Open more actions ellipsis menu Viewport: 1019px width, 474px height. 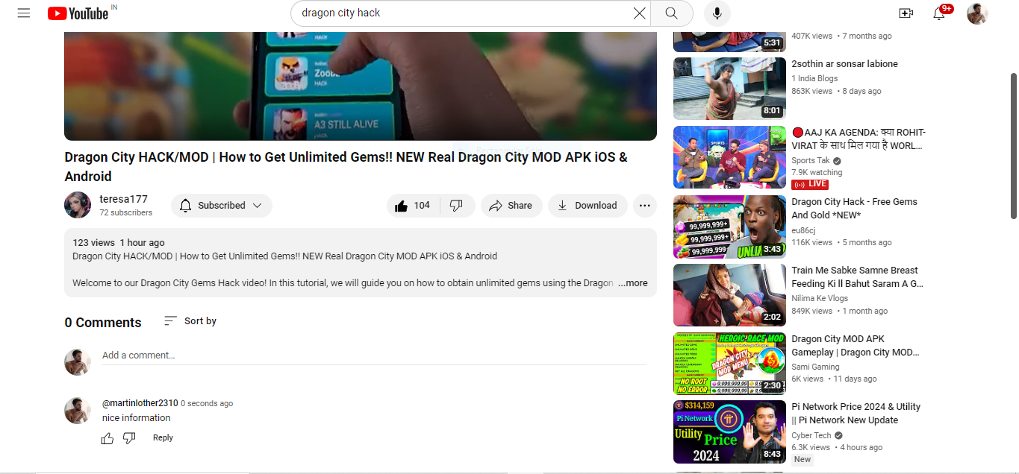tap(645, 206)
